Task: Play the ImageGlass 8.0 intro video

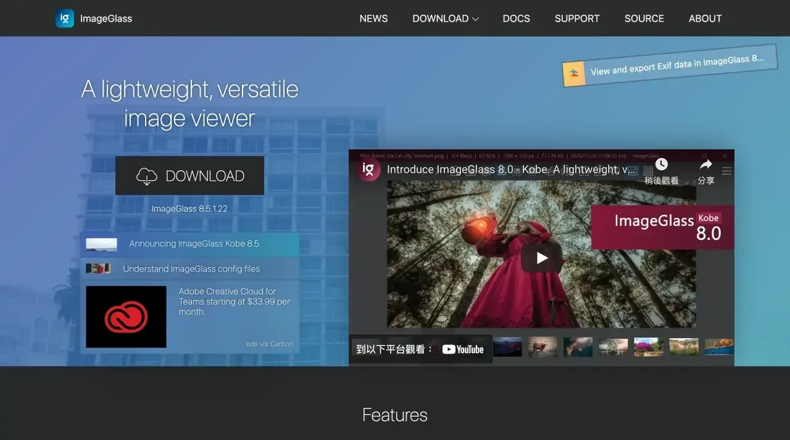Action: pyautogui.click(x=541, y=258)
